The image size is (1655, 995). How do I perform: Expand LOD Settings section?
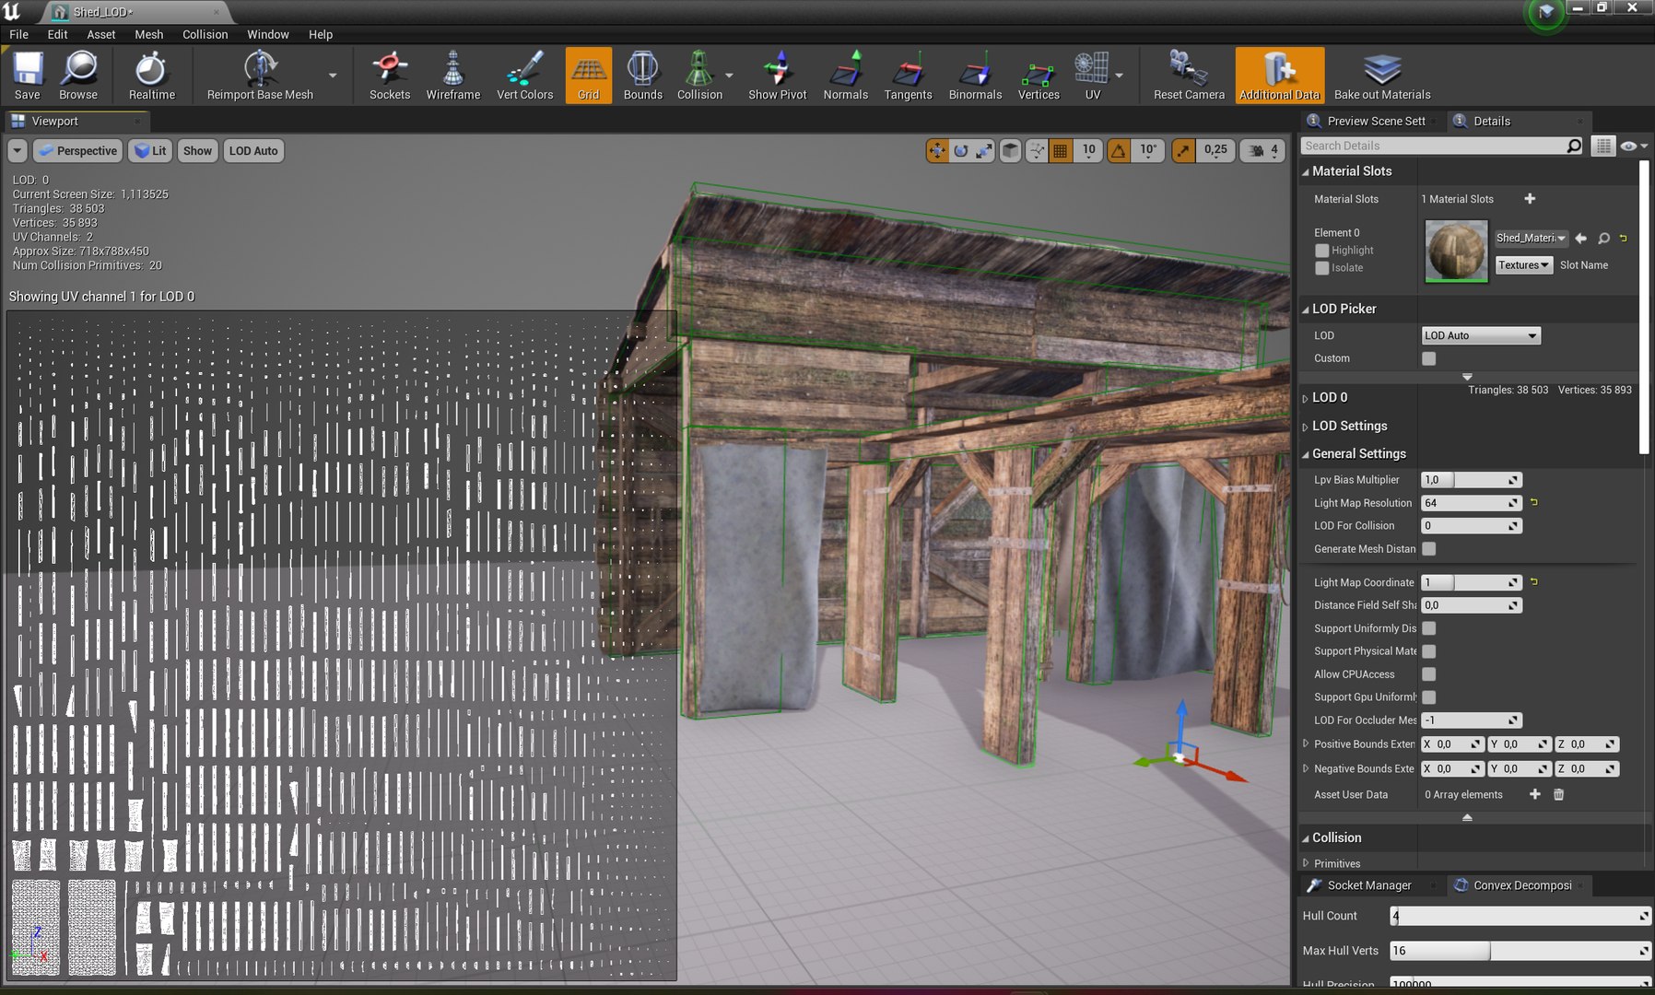1305,427
